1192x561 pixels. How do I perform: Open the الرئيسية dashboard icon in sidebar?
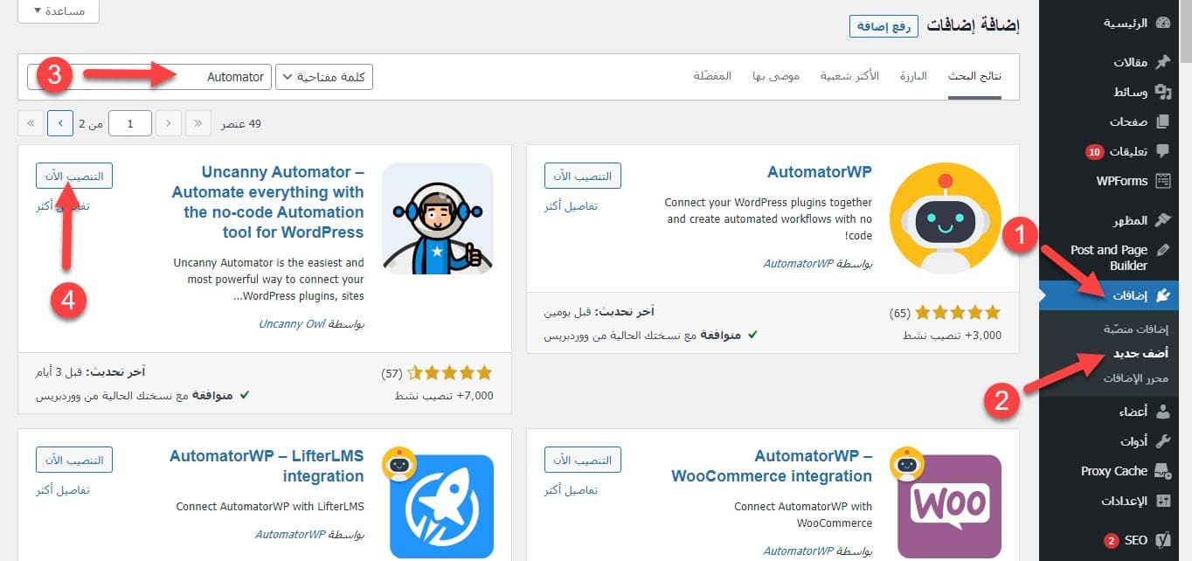tap(1162, 24)
